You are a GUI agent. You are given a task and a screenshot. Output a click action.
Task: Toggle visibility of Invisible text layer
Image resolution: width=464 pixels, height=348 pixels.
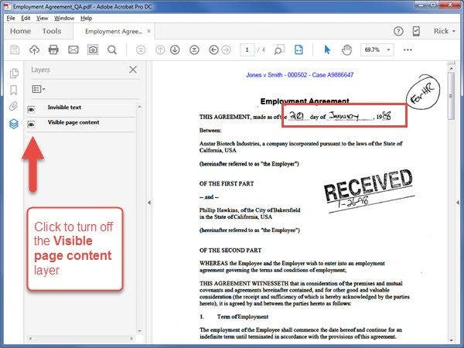[x=31, y=108]
